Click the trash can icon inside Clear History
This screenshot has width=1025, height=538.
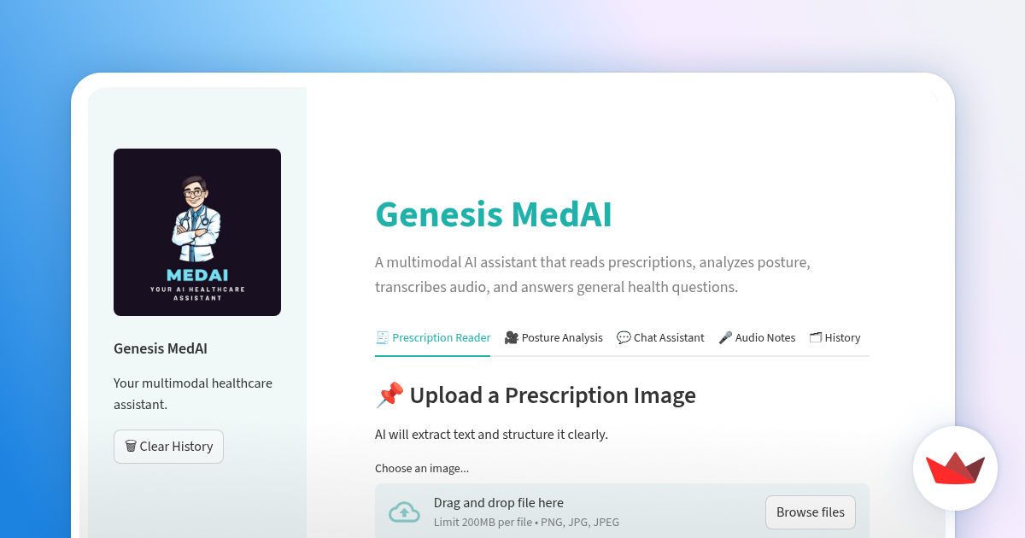[131, 446]
